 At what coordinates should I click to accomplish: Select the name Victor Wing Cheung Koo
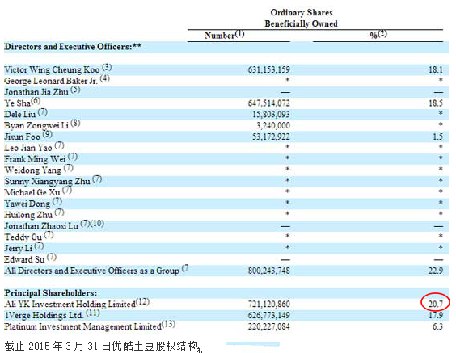pos(52,69)
